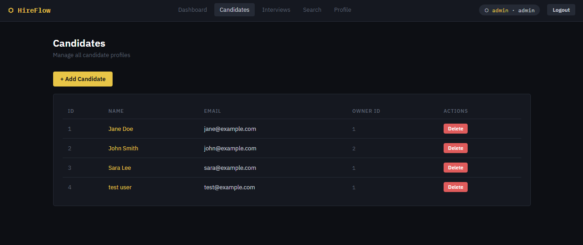Delete the Jane Doe candidate
583x245 pixels.
pyautogui.click(x=455, y=129)
